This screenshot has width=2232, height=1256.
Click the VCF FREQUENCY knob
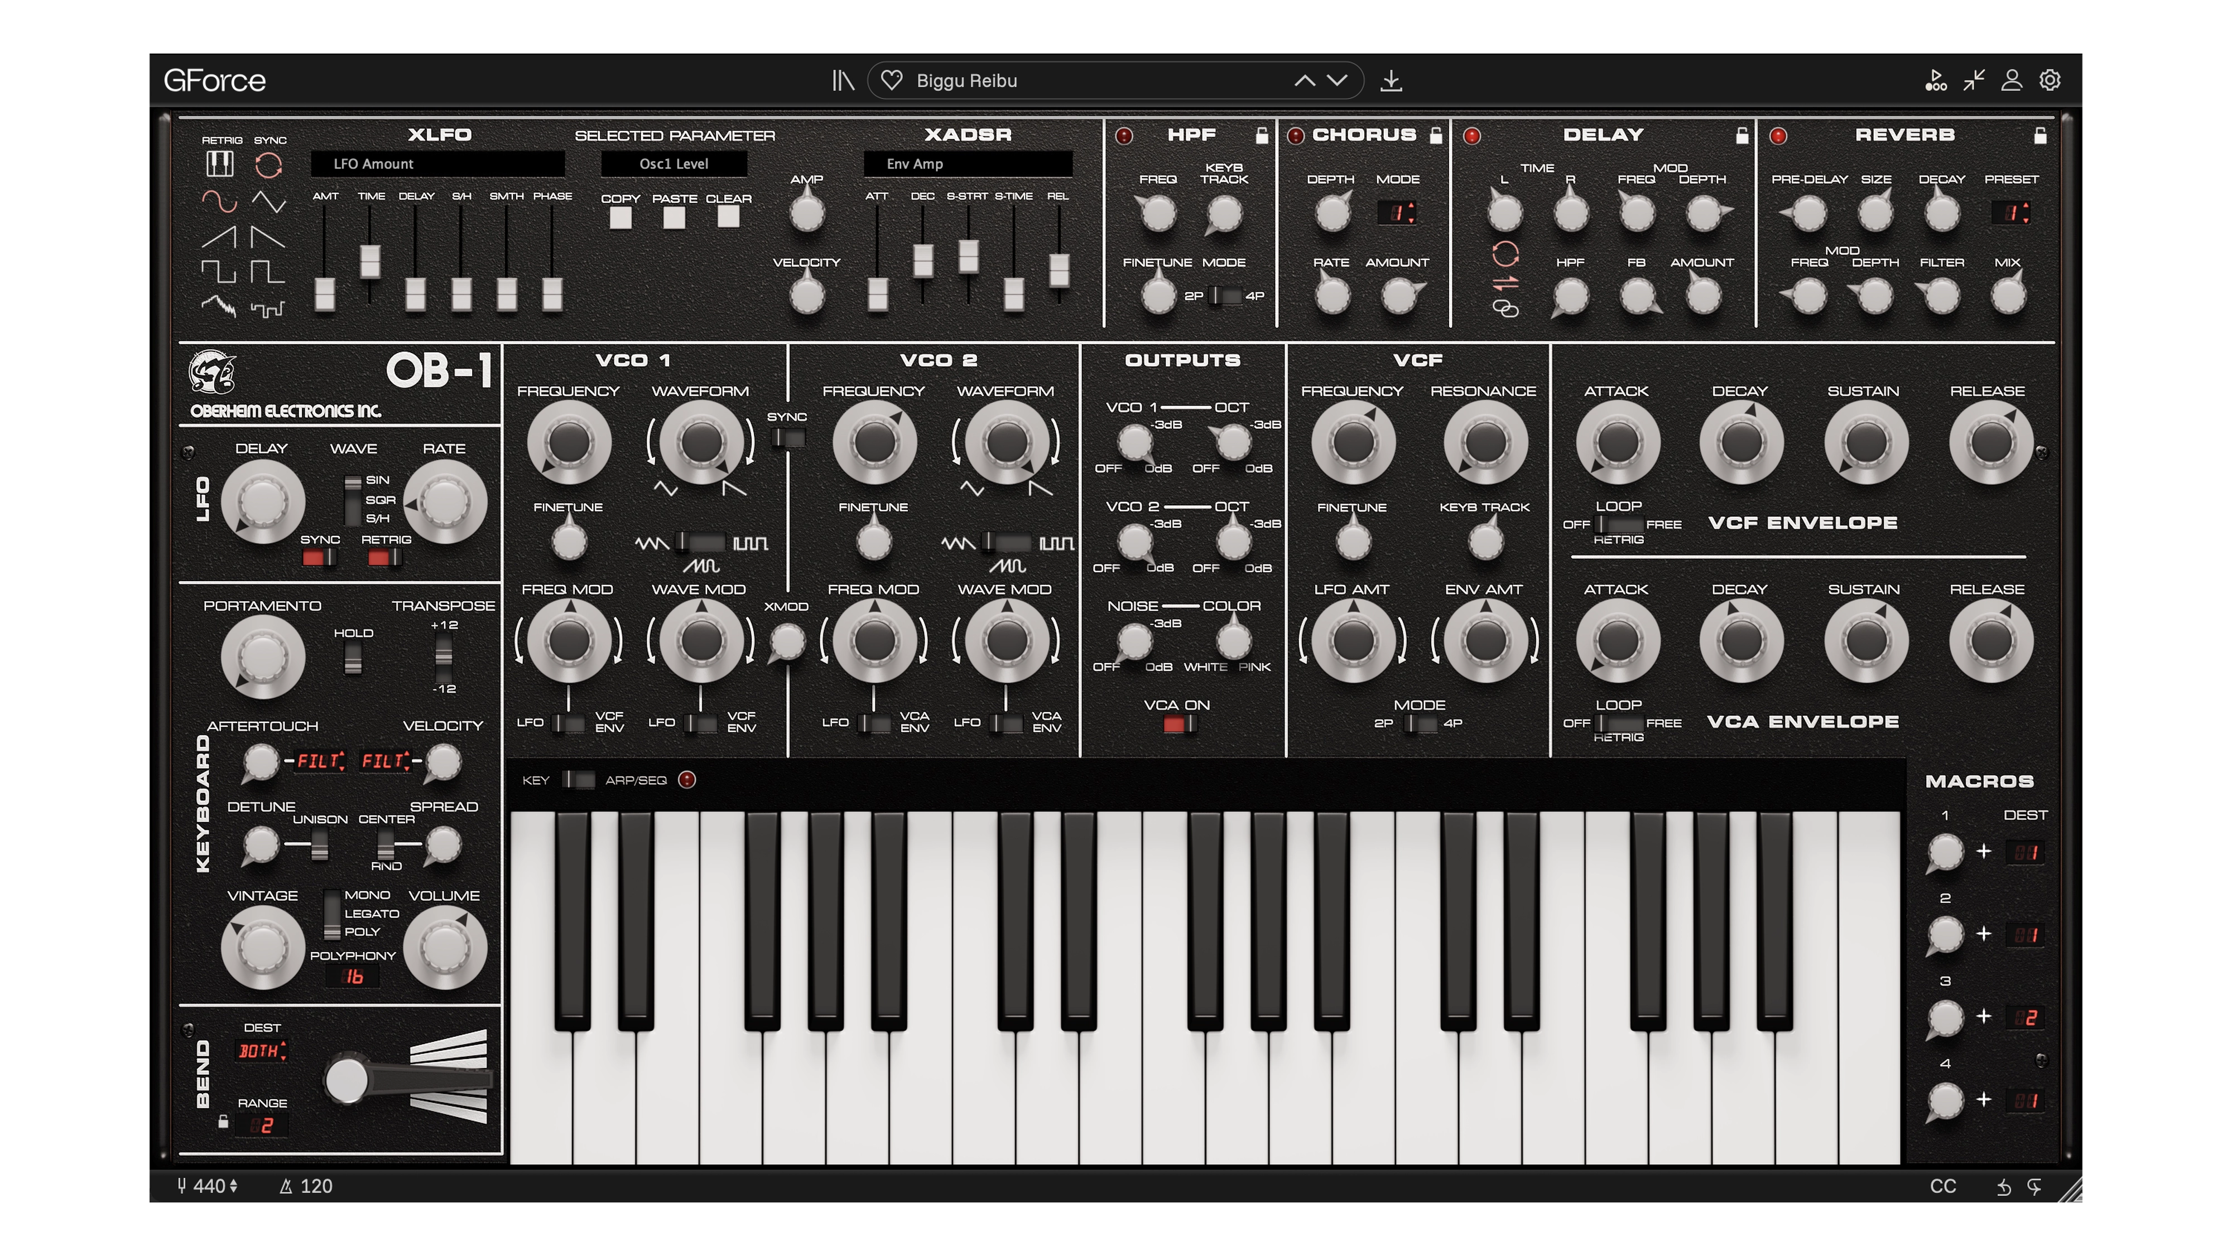coord(1353,443)
